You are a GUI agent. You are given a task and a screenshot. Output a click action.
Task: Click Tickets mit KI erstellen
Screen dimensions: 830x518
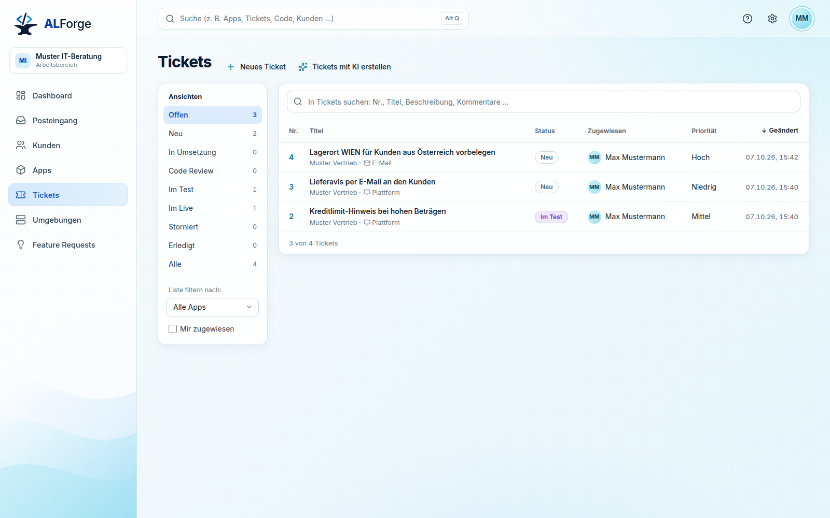click(x=352, y=67)
